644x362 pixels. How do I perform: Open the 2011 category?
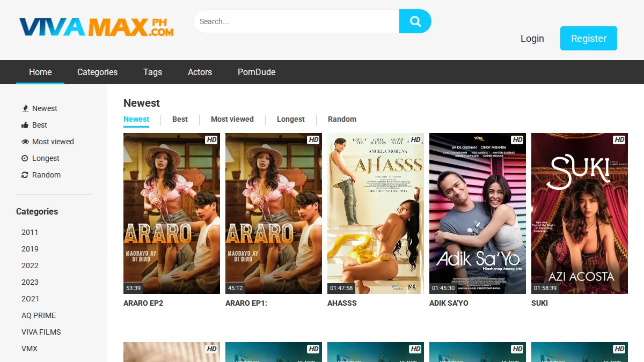pos(30,232)
